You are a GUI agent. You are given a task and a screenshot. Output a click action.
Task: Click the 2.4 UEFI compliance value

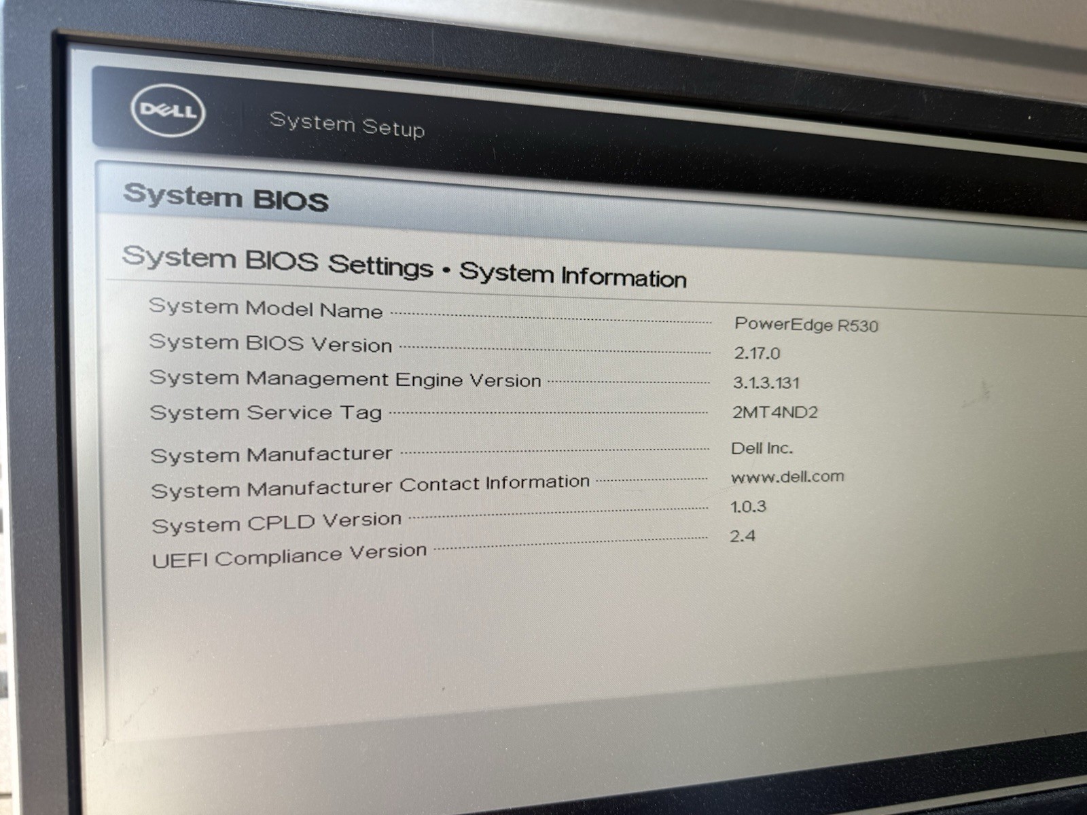(742, 536)
